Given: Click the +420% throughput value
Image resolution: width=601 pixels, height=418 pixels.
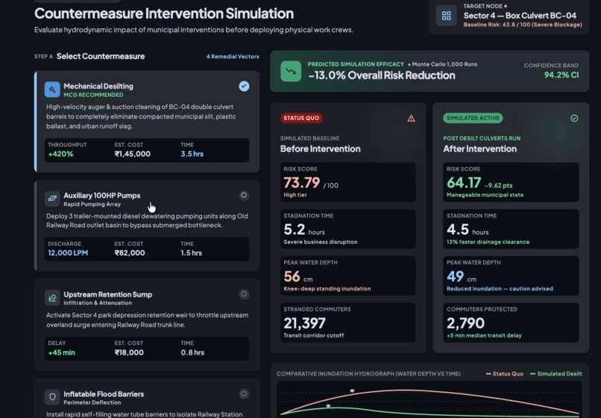Looking at the screenshot, I should tap(60, 154).
